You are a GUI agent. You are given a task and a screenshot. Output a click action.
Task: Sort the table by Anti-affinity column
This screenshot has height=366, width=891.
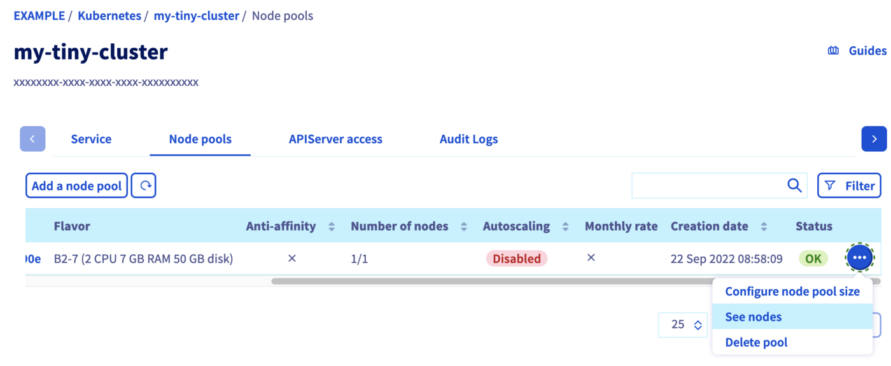click(x=331, y=226)
